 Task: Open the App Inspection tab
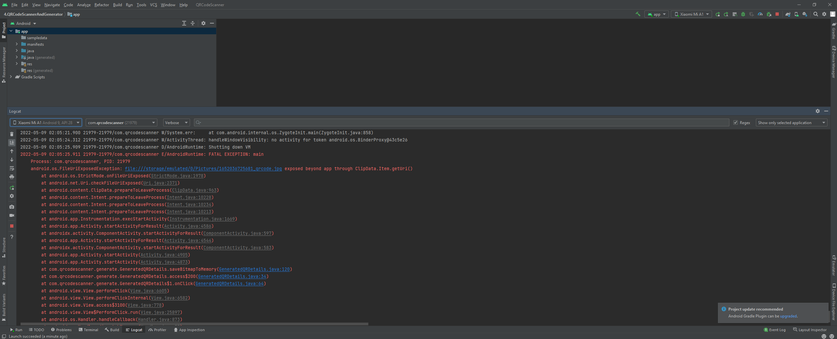click(189, 330)
